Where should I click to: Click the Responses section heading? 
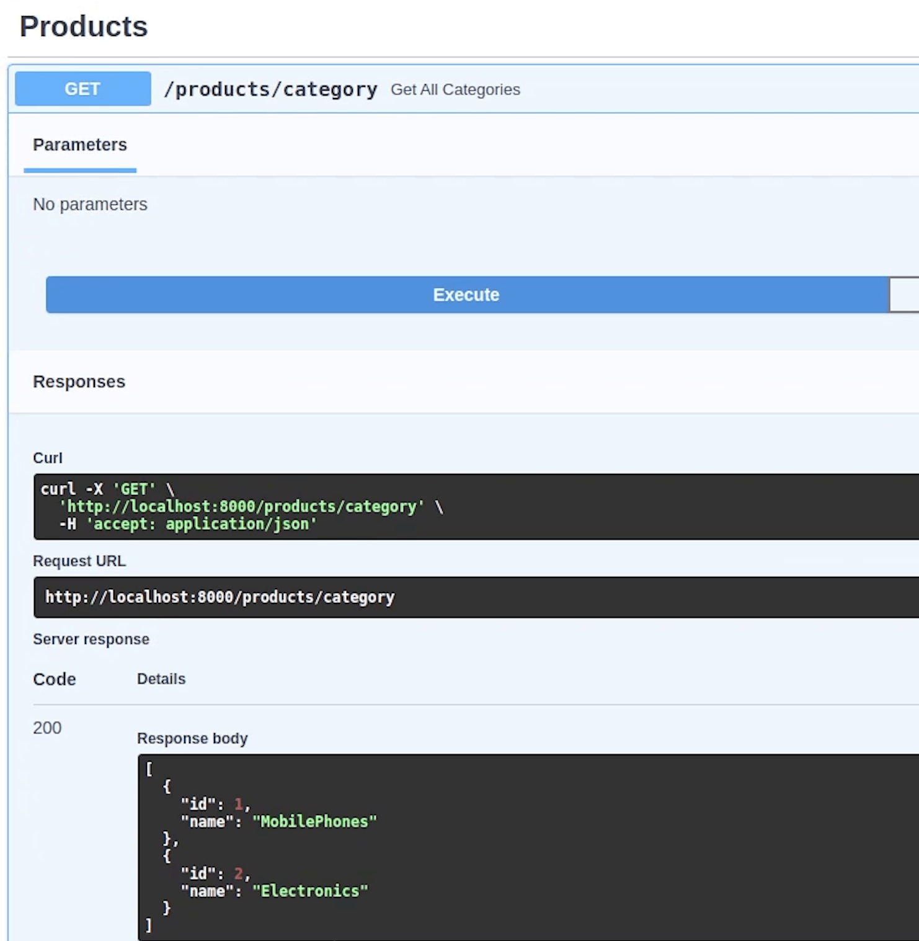point(79,381)
